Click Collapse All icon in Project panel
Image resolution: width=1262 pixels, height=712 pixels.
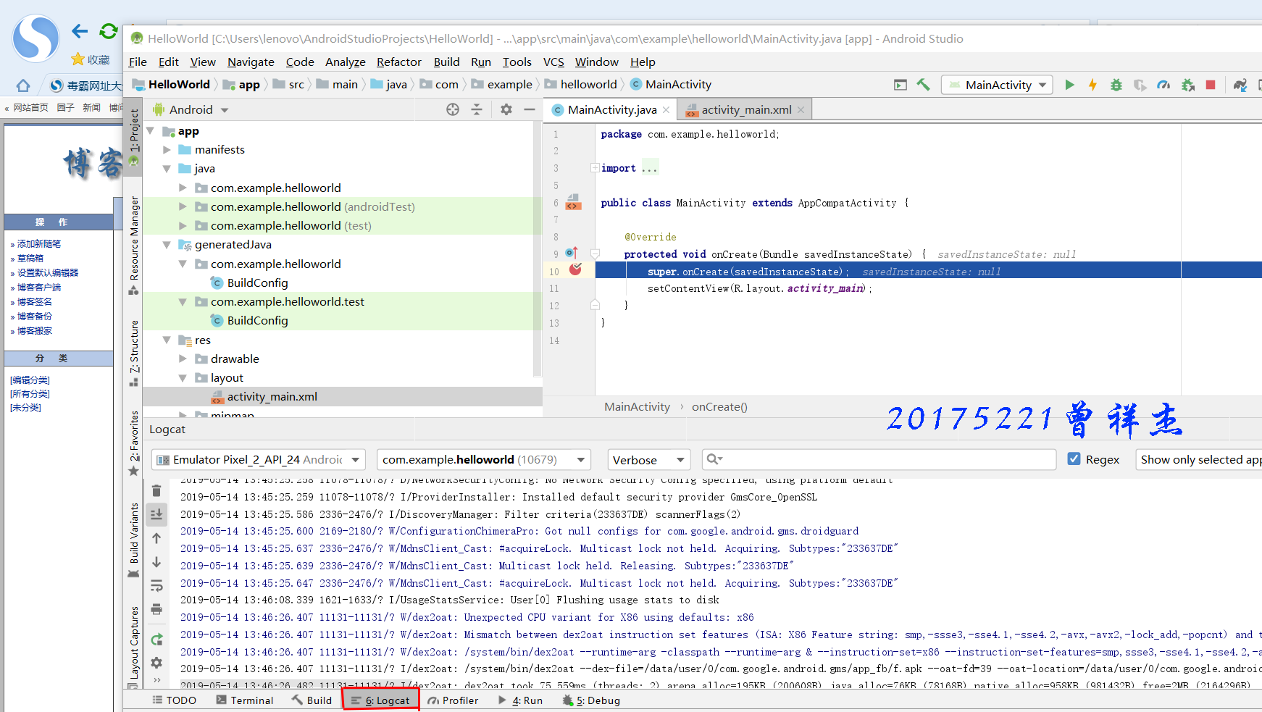click(x=477, y=109)
